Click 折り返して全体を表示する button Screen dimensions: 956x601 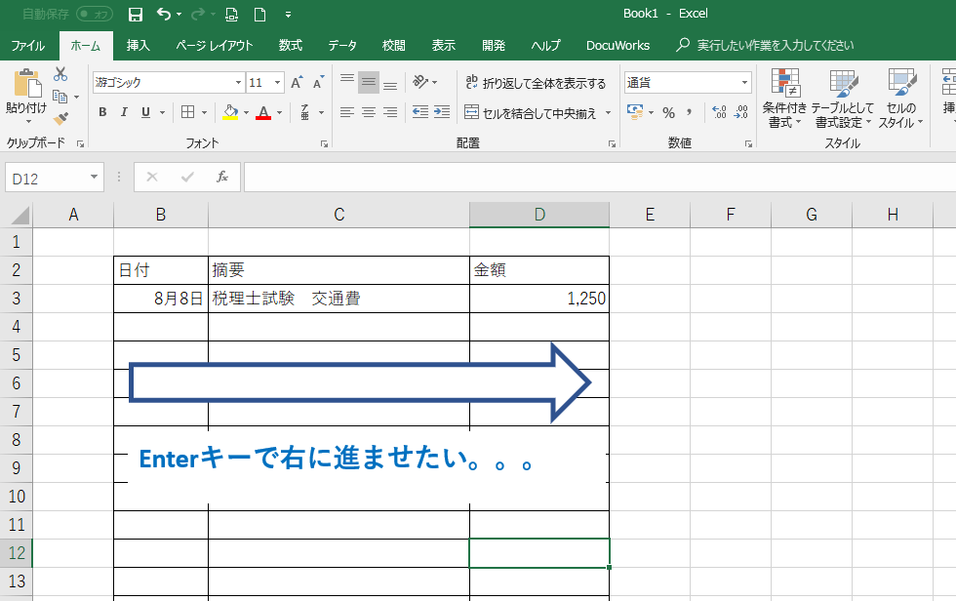pyautogui.click(x=536, y=83)
